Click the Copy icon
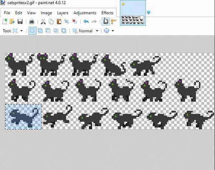Viewport: 215px width, 170px height. [x=51, y=21]
